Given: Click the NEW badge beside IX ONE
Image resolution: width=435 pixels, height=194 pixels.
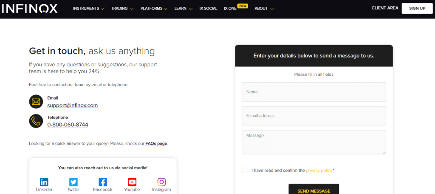Looking at the screenshot, I should pos(243,6).
